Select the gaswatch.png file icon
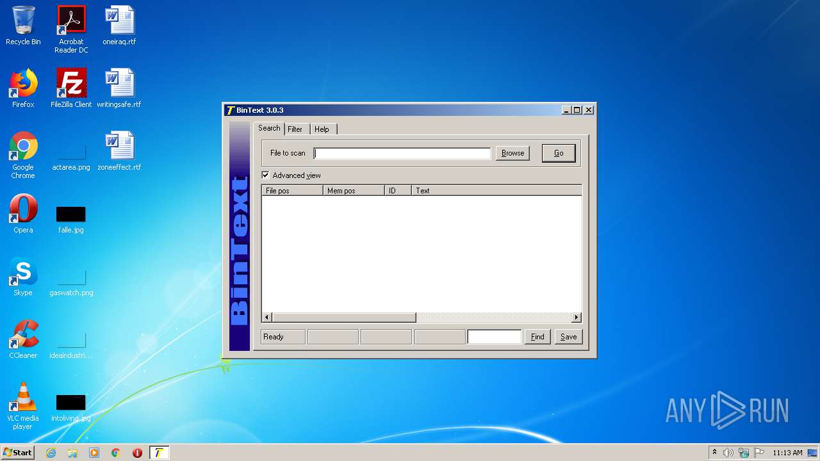The height and width of the screenshot is (461, 820). coord(71,282)
